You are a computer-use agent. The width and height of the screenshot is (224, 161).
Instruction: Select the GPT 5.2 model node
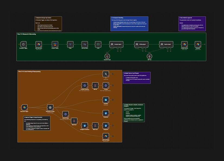149,56
